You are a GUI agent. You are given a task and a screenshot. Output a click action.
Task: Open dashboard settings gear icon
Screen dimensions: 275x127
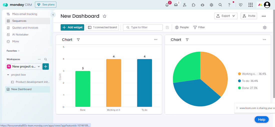pos(265,27)
